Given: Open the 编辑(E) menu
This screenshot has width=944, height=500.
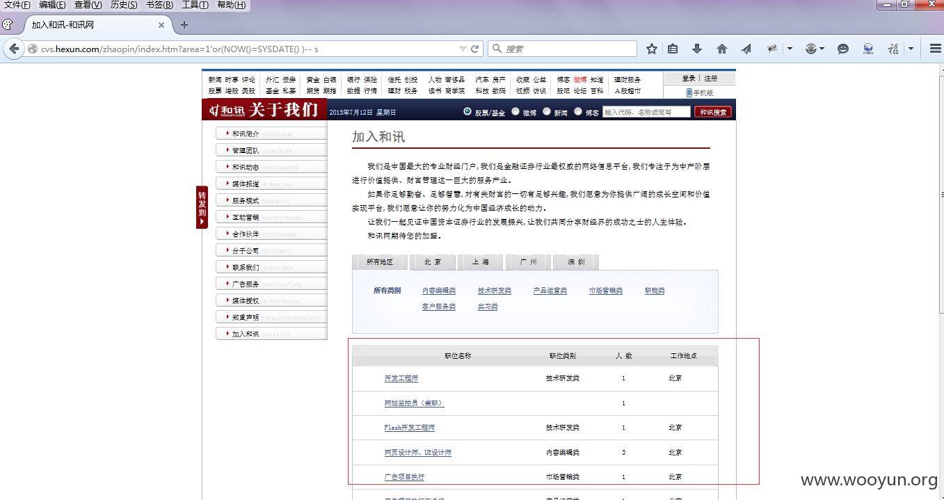Looking at the screenshot, I should pyautogui.click(x=52, y=5).
